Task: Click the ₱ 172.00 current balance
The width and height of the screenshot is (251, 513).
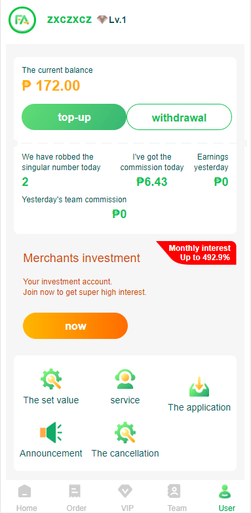Action: (51, 85)
